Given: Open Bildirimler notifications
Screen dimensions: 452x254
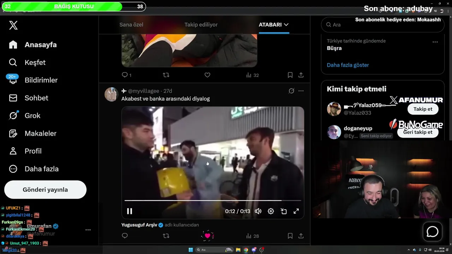Looking at the screenshot, I should tap(33, 80).
